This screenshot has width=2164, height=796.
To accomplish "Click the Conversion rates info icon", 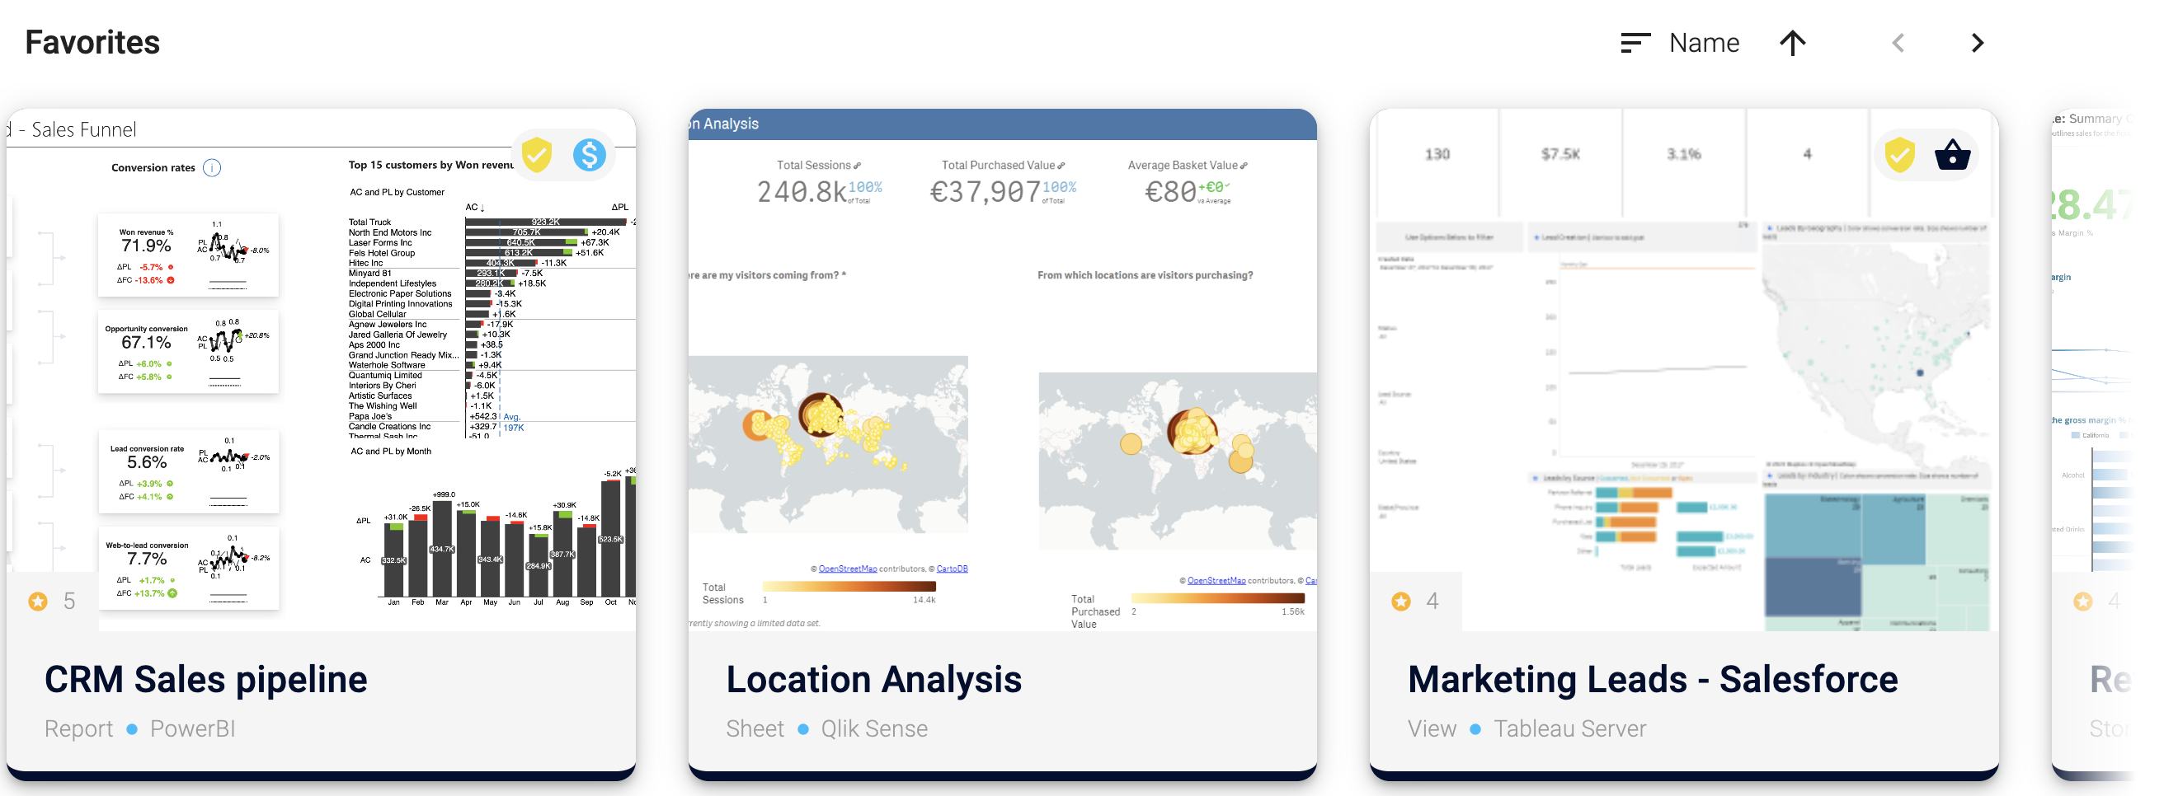I will [x=213, y=168].
